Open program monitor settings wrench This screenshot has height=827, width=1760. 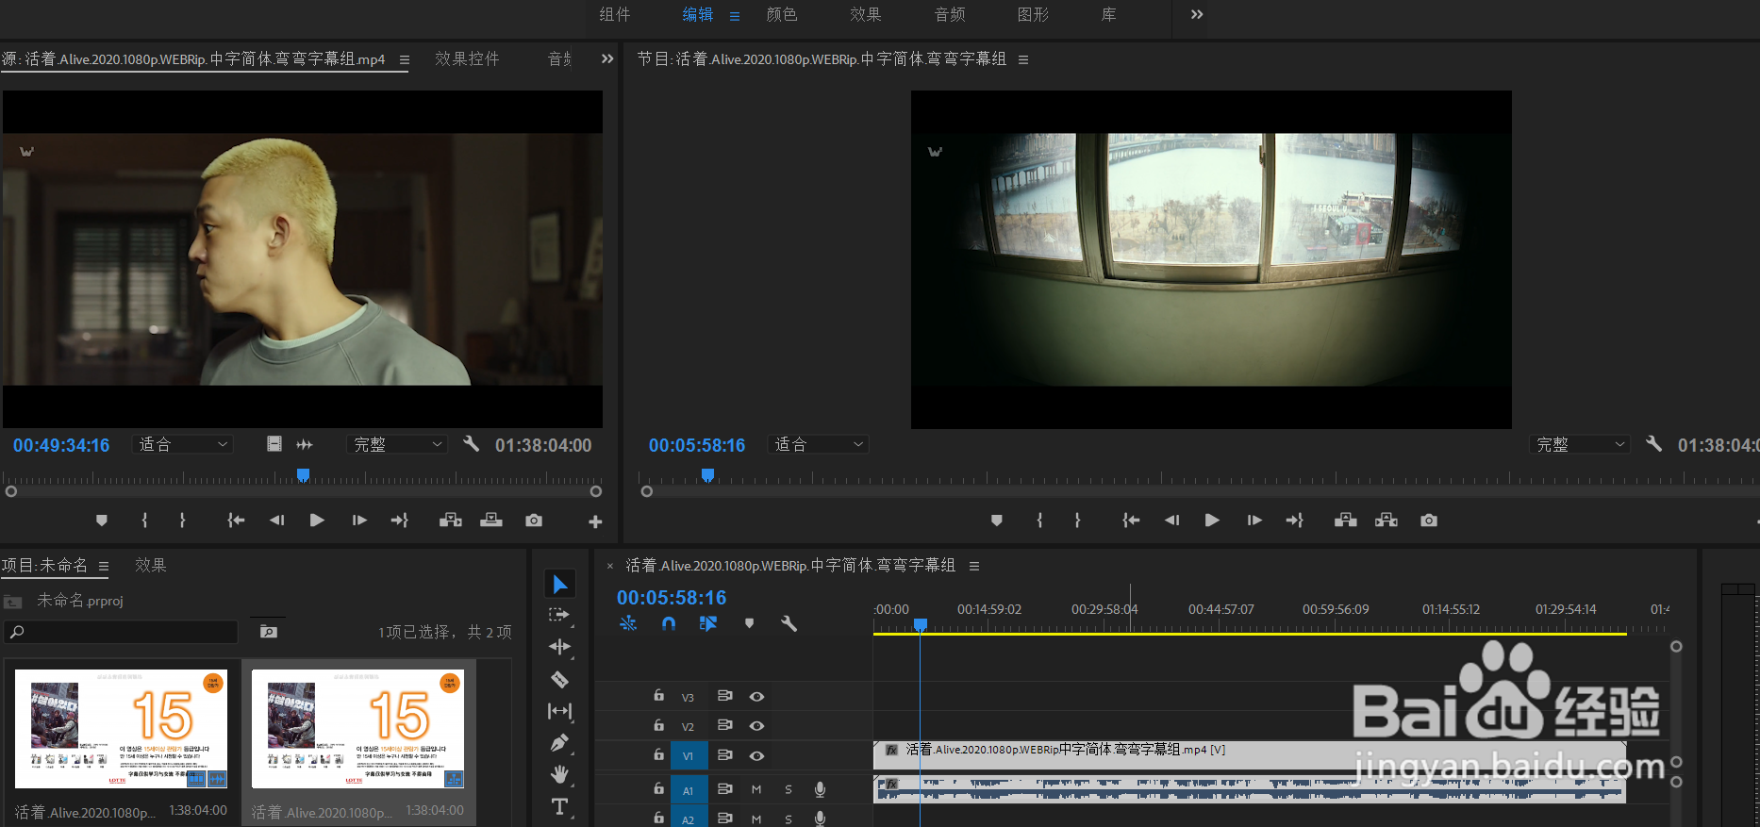(1653, 443)
